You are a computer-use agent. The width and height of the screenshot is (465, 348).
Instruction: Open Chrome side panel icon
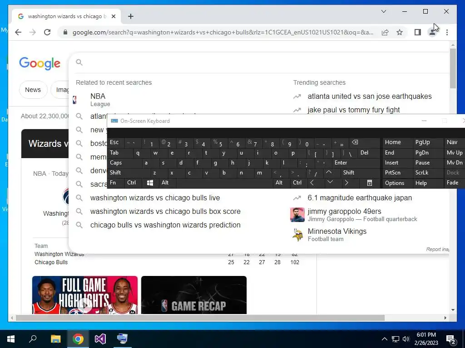pyautogui.click(x=418, y=32)
